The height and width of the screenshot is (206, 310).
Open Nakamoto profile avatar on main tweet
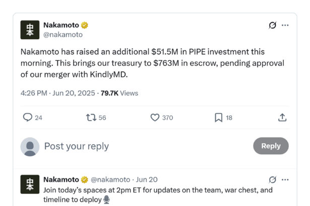[30, 30]
